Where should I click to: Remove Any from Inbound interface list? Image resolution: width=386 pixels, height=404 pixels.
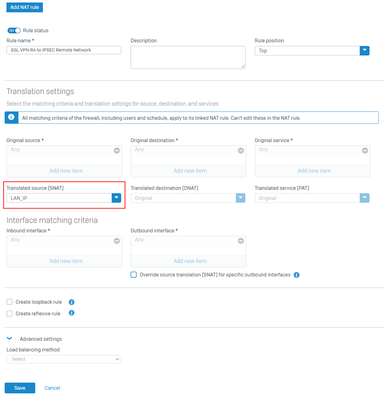(117, 241)
